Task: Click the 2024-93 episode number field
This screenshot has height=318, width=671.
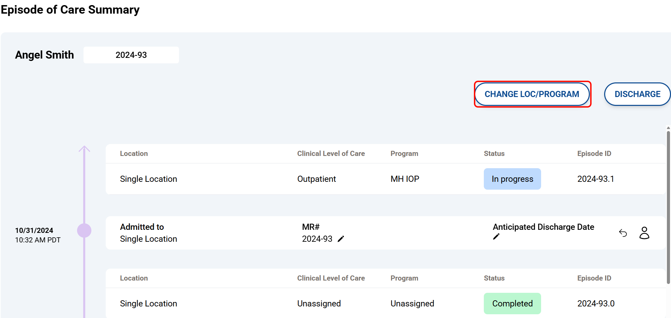Action: click(x=131, y=55)
